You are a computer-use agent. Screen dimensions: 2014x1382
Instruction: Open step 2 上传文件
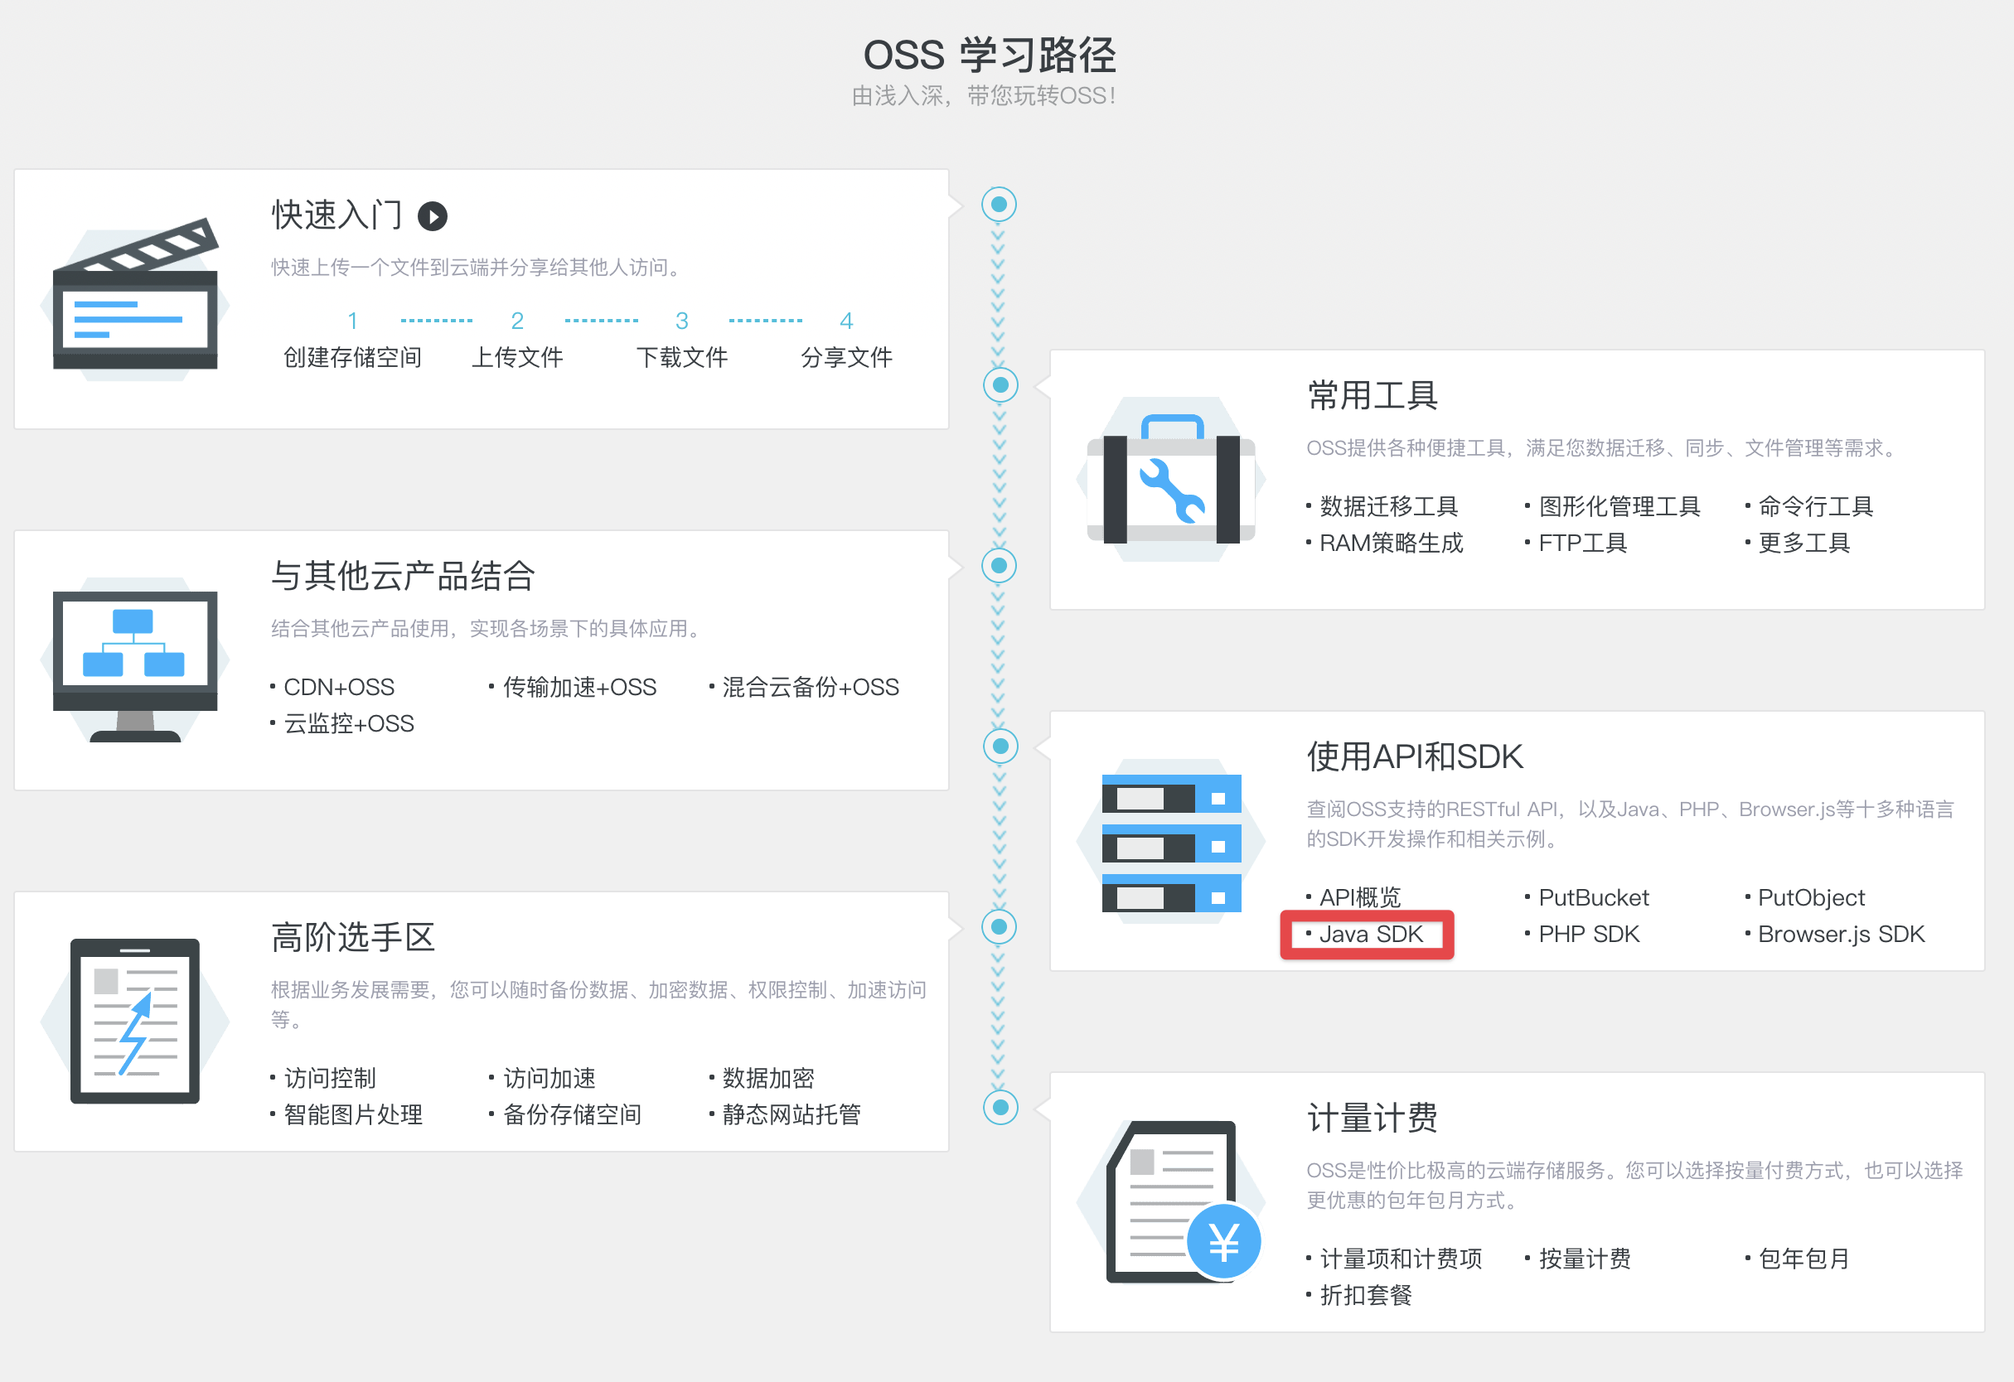coord(517,357)
